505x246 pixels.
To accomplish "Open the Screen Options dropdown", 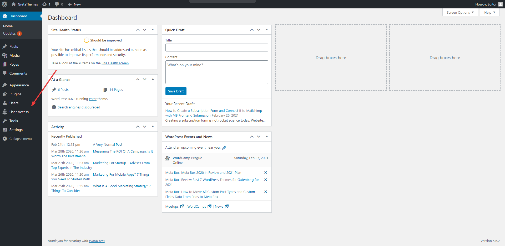I will tap(460, 12).
